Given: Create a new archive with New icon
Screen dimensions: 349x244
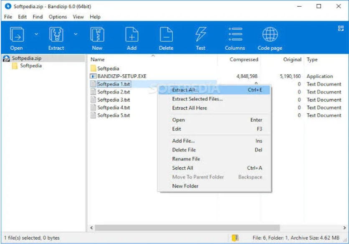Looking at the screenshot, I should point(97,35).
